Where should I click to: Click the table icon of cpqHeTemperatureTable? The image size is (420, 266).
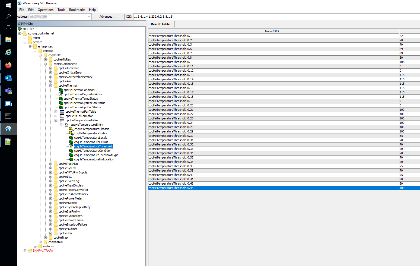[x=62, y=120]
